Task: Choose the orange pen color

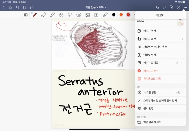Action: [121, 15]
